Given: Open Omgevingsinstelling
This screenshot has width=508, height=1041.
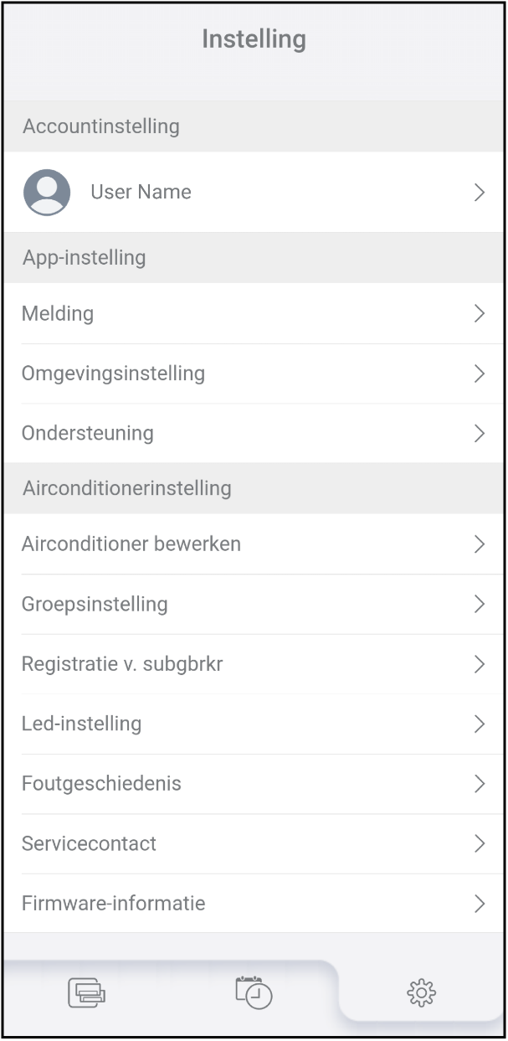Looking at the screenshot, I should point(113,374).
